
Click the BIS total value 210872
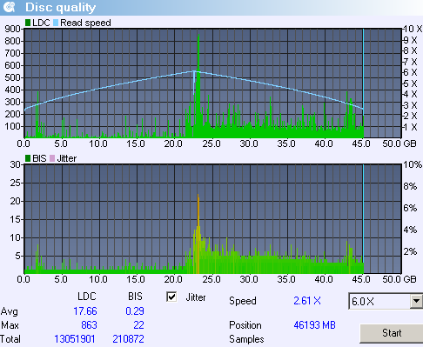click(128, 339)
